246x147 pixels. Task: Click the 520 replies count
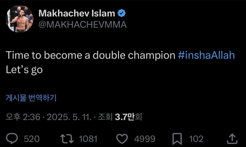32,139
